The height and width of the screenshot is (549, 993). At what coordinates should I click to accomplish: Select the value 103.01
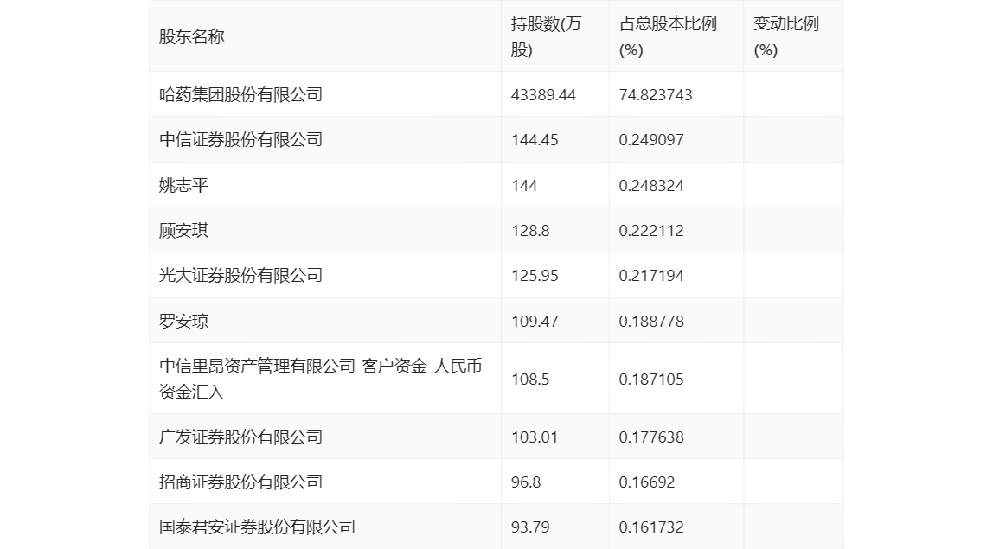coord(535,437)
